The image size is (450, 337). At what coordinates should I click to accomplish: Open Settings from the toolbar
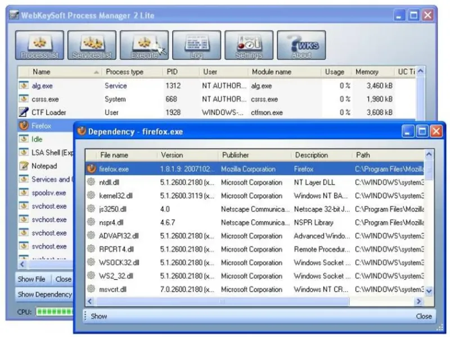249,45
